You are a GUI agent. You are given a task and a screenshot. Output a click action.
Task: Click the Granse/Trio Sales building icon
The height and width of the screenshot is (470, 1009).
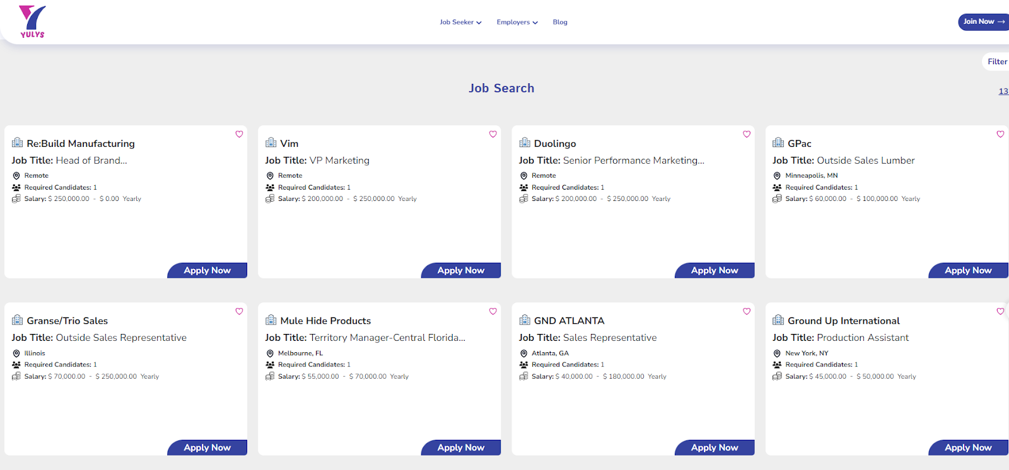(x=17, y=320)
